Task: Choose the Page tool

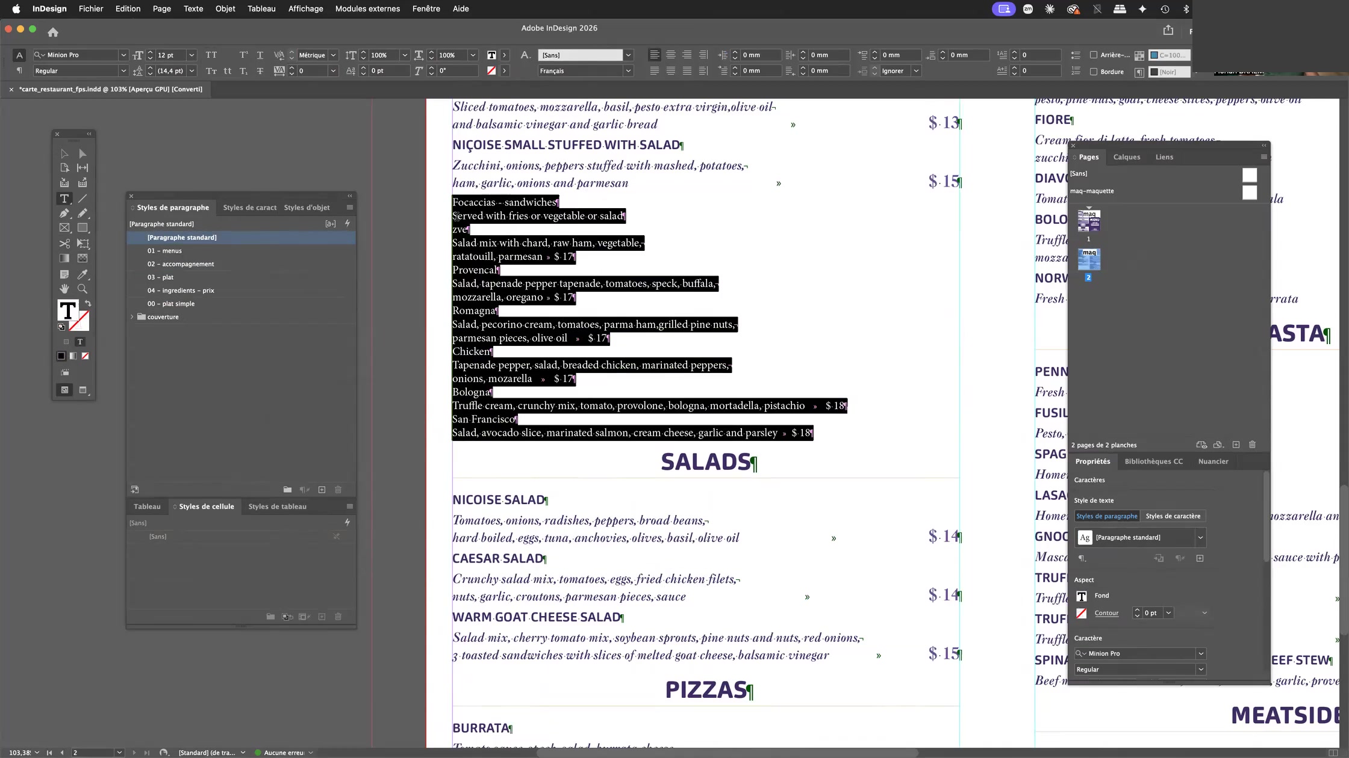Action: click(x=64, y=168)
